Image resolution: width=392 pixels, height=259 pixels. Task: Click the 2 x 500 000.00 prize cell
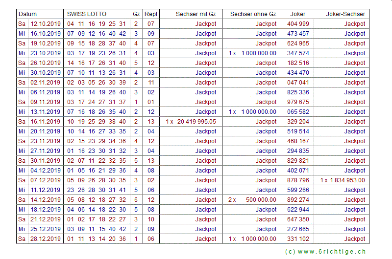tap(252, 200)
